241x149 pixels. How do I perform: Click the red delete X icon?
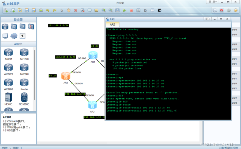[76, 10]
